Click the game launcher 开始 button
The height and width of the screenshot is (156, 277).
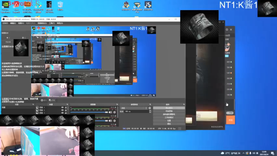click(206, 116)
